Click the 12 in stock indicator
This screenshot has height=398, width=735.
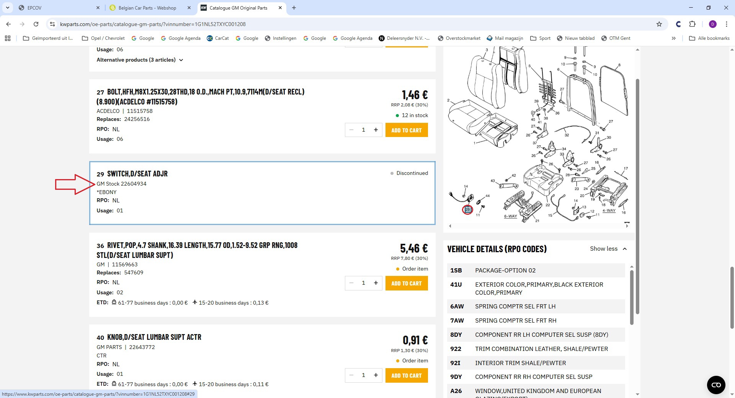[x=412, y=115]
